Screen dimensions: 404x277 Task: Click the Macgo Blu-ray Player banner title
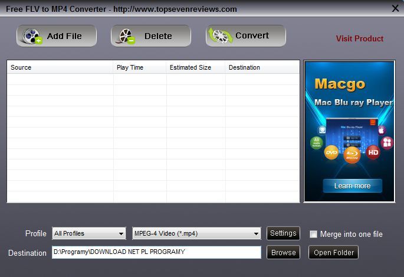point(353,102)
